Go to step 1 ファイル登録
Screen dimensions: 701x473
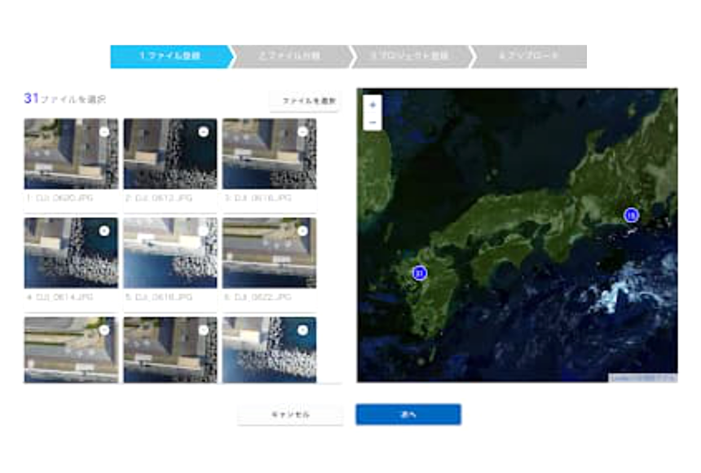coord(170,56)
